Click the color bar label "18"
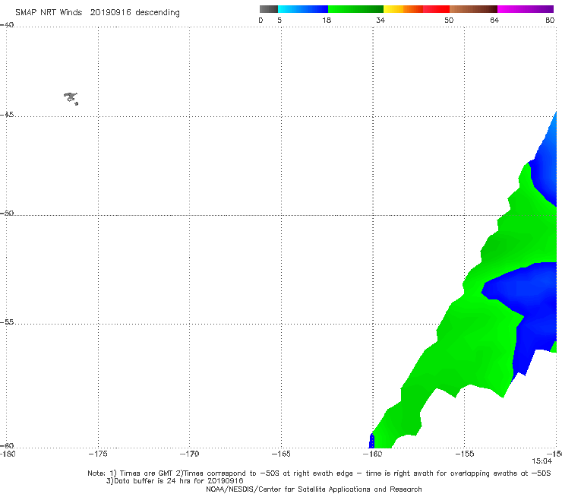The image size is (562, 494). [327, 20]
